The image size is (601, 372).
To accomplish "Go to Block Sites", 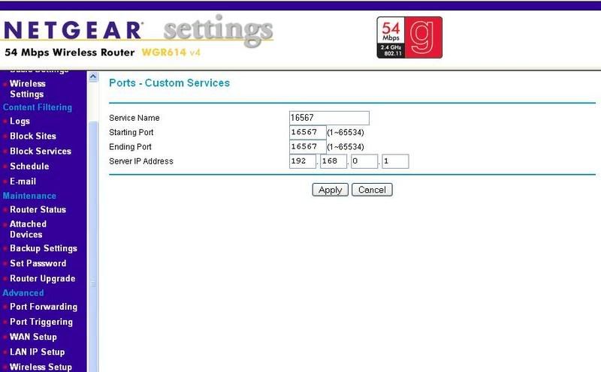I will [x=33, y=136].
